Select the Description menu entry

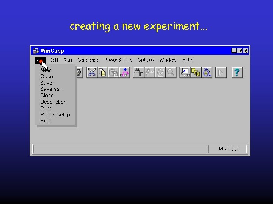(x=53, y=102)
